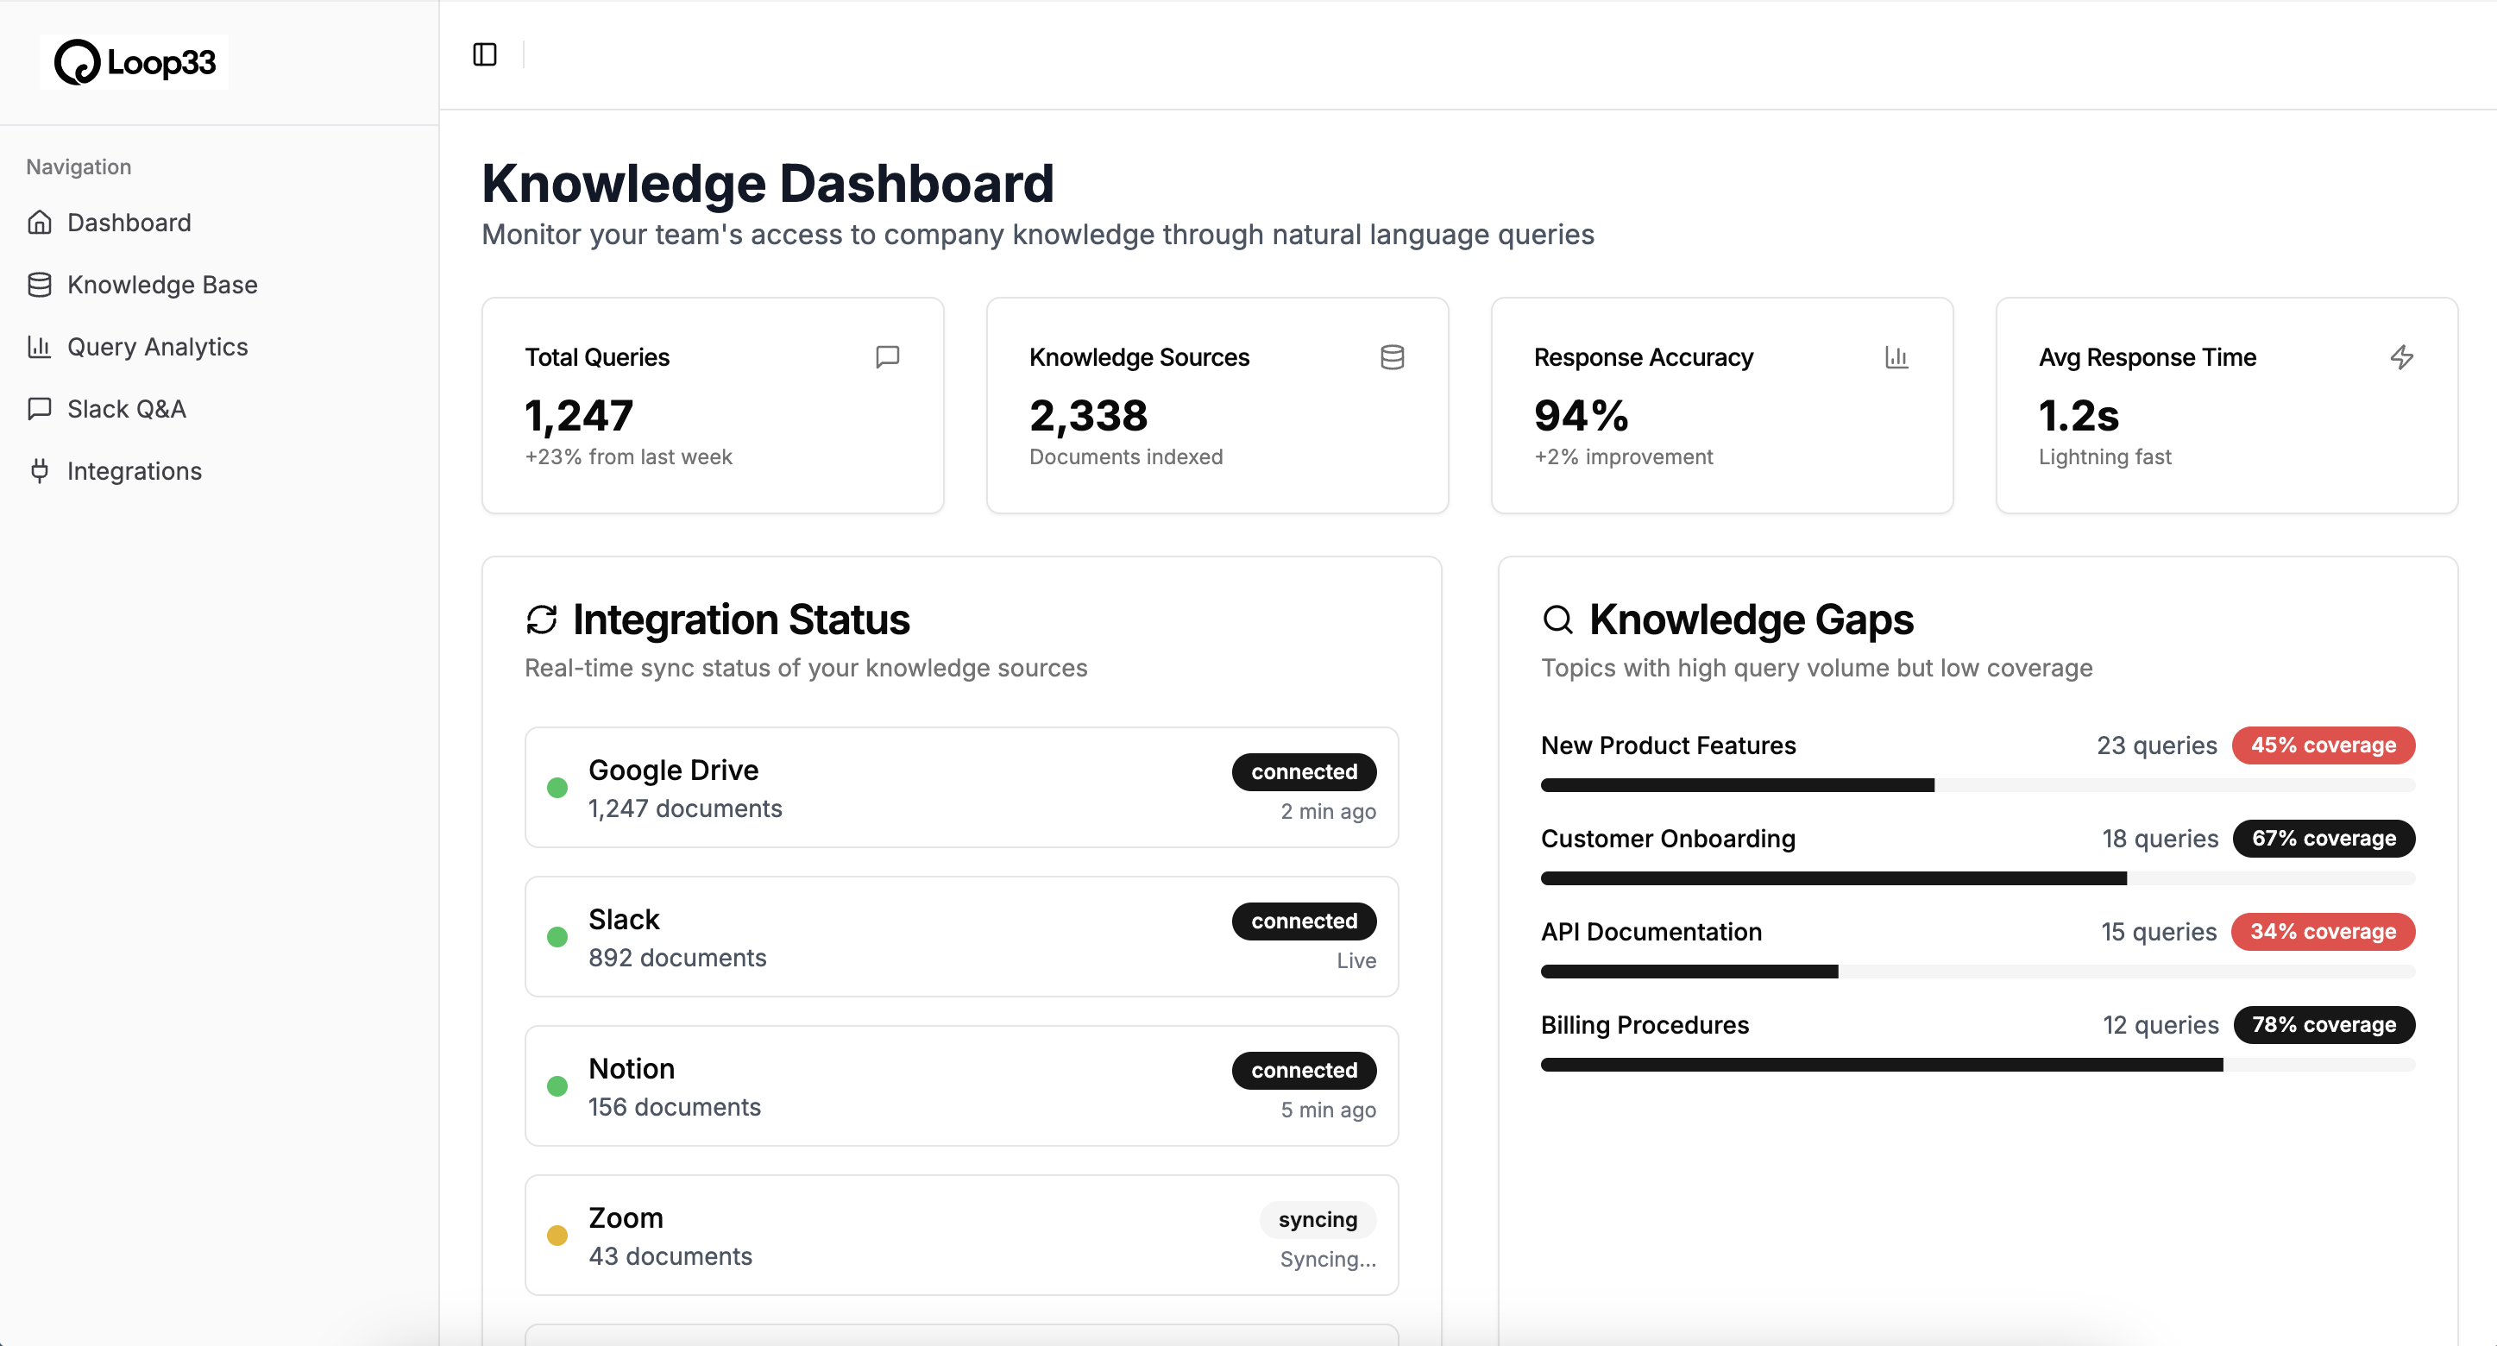This screenshot has width=2497, height=1346.
Task: Click the Knowledge Base database icon
Action: tap(40, 285)
